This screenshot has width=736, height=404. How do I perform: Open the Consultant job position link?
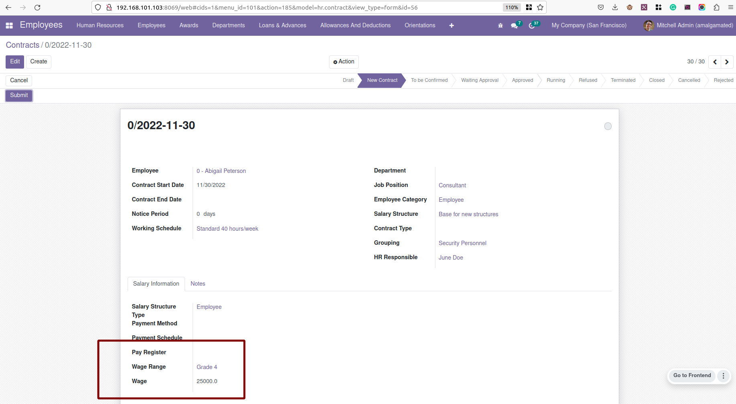click(452, 185)
